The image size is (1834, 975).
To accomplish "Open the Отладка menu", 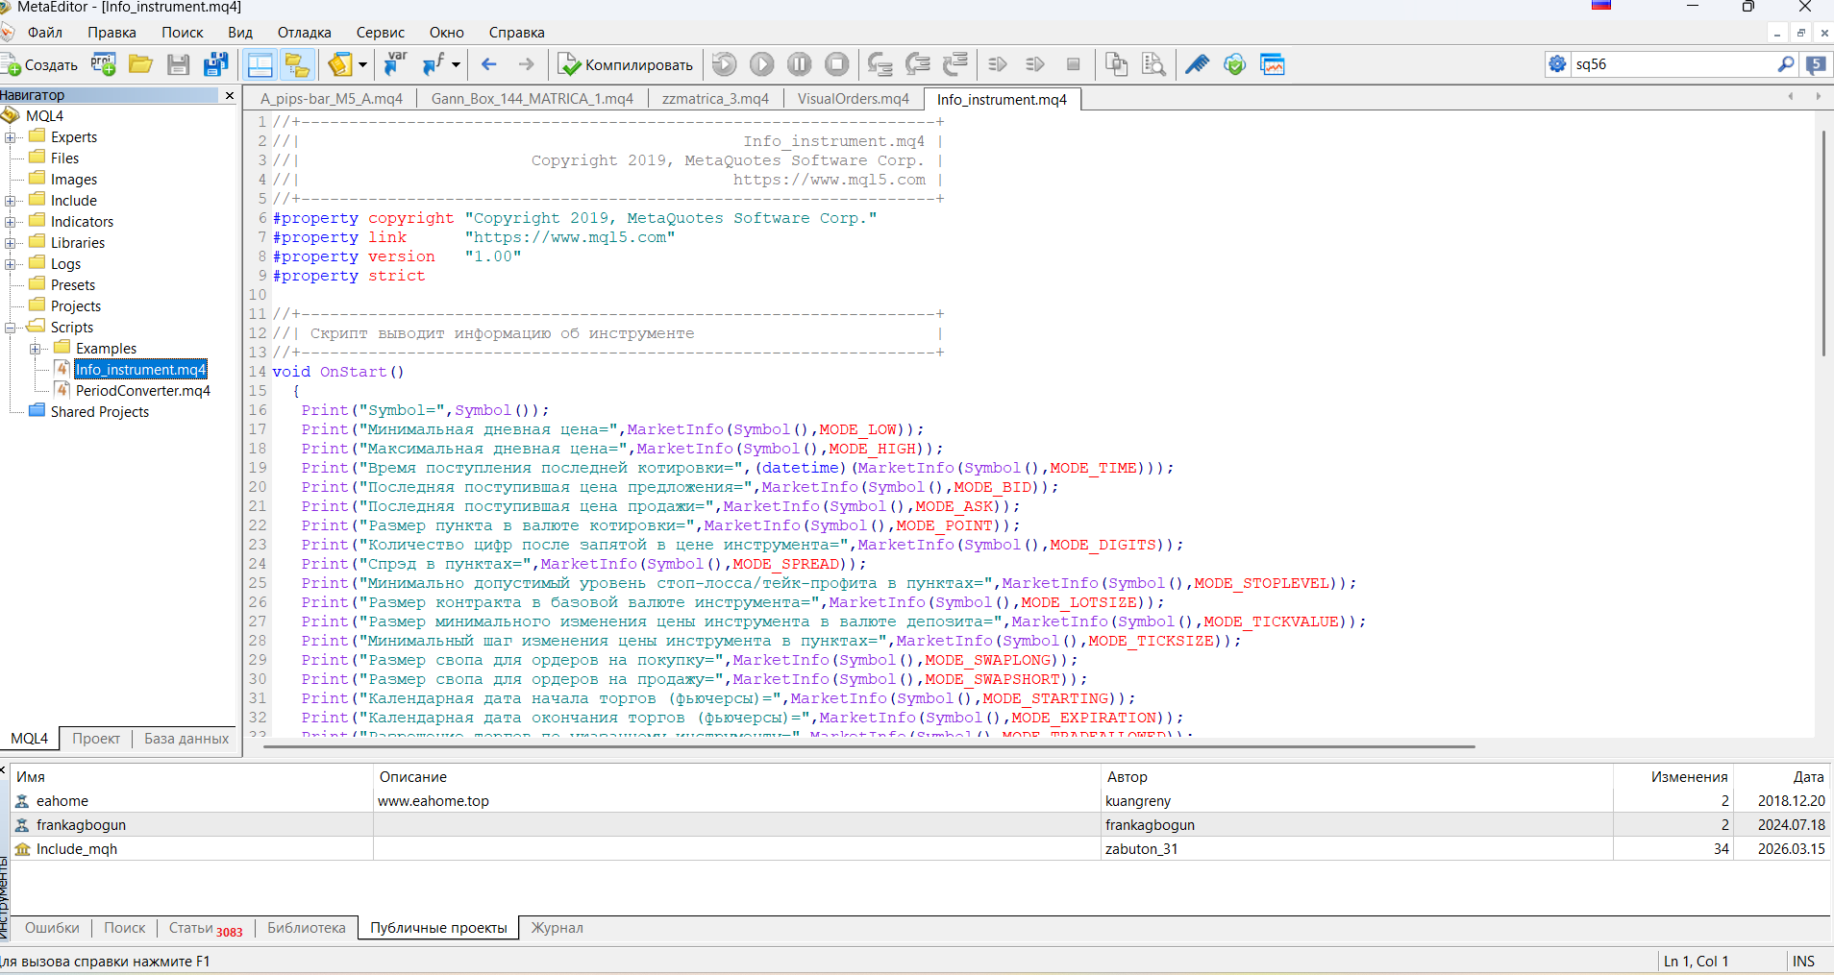I will pos(304,33).
